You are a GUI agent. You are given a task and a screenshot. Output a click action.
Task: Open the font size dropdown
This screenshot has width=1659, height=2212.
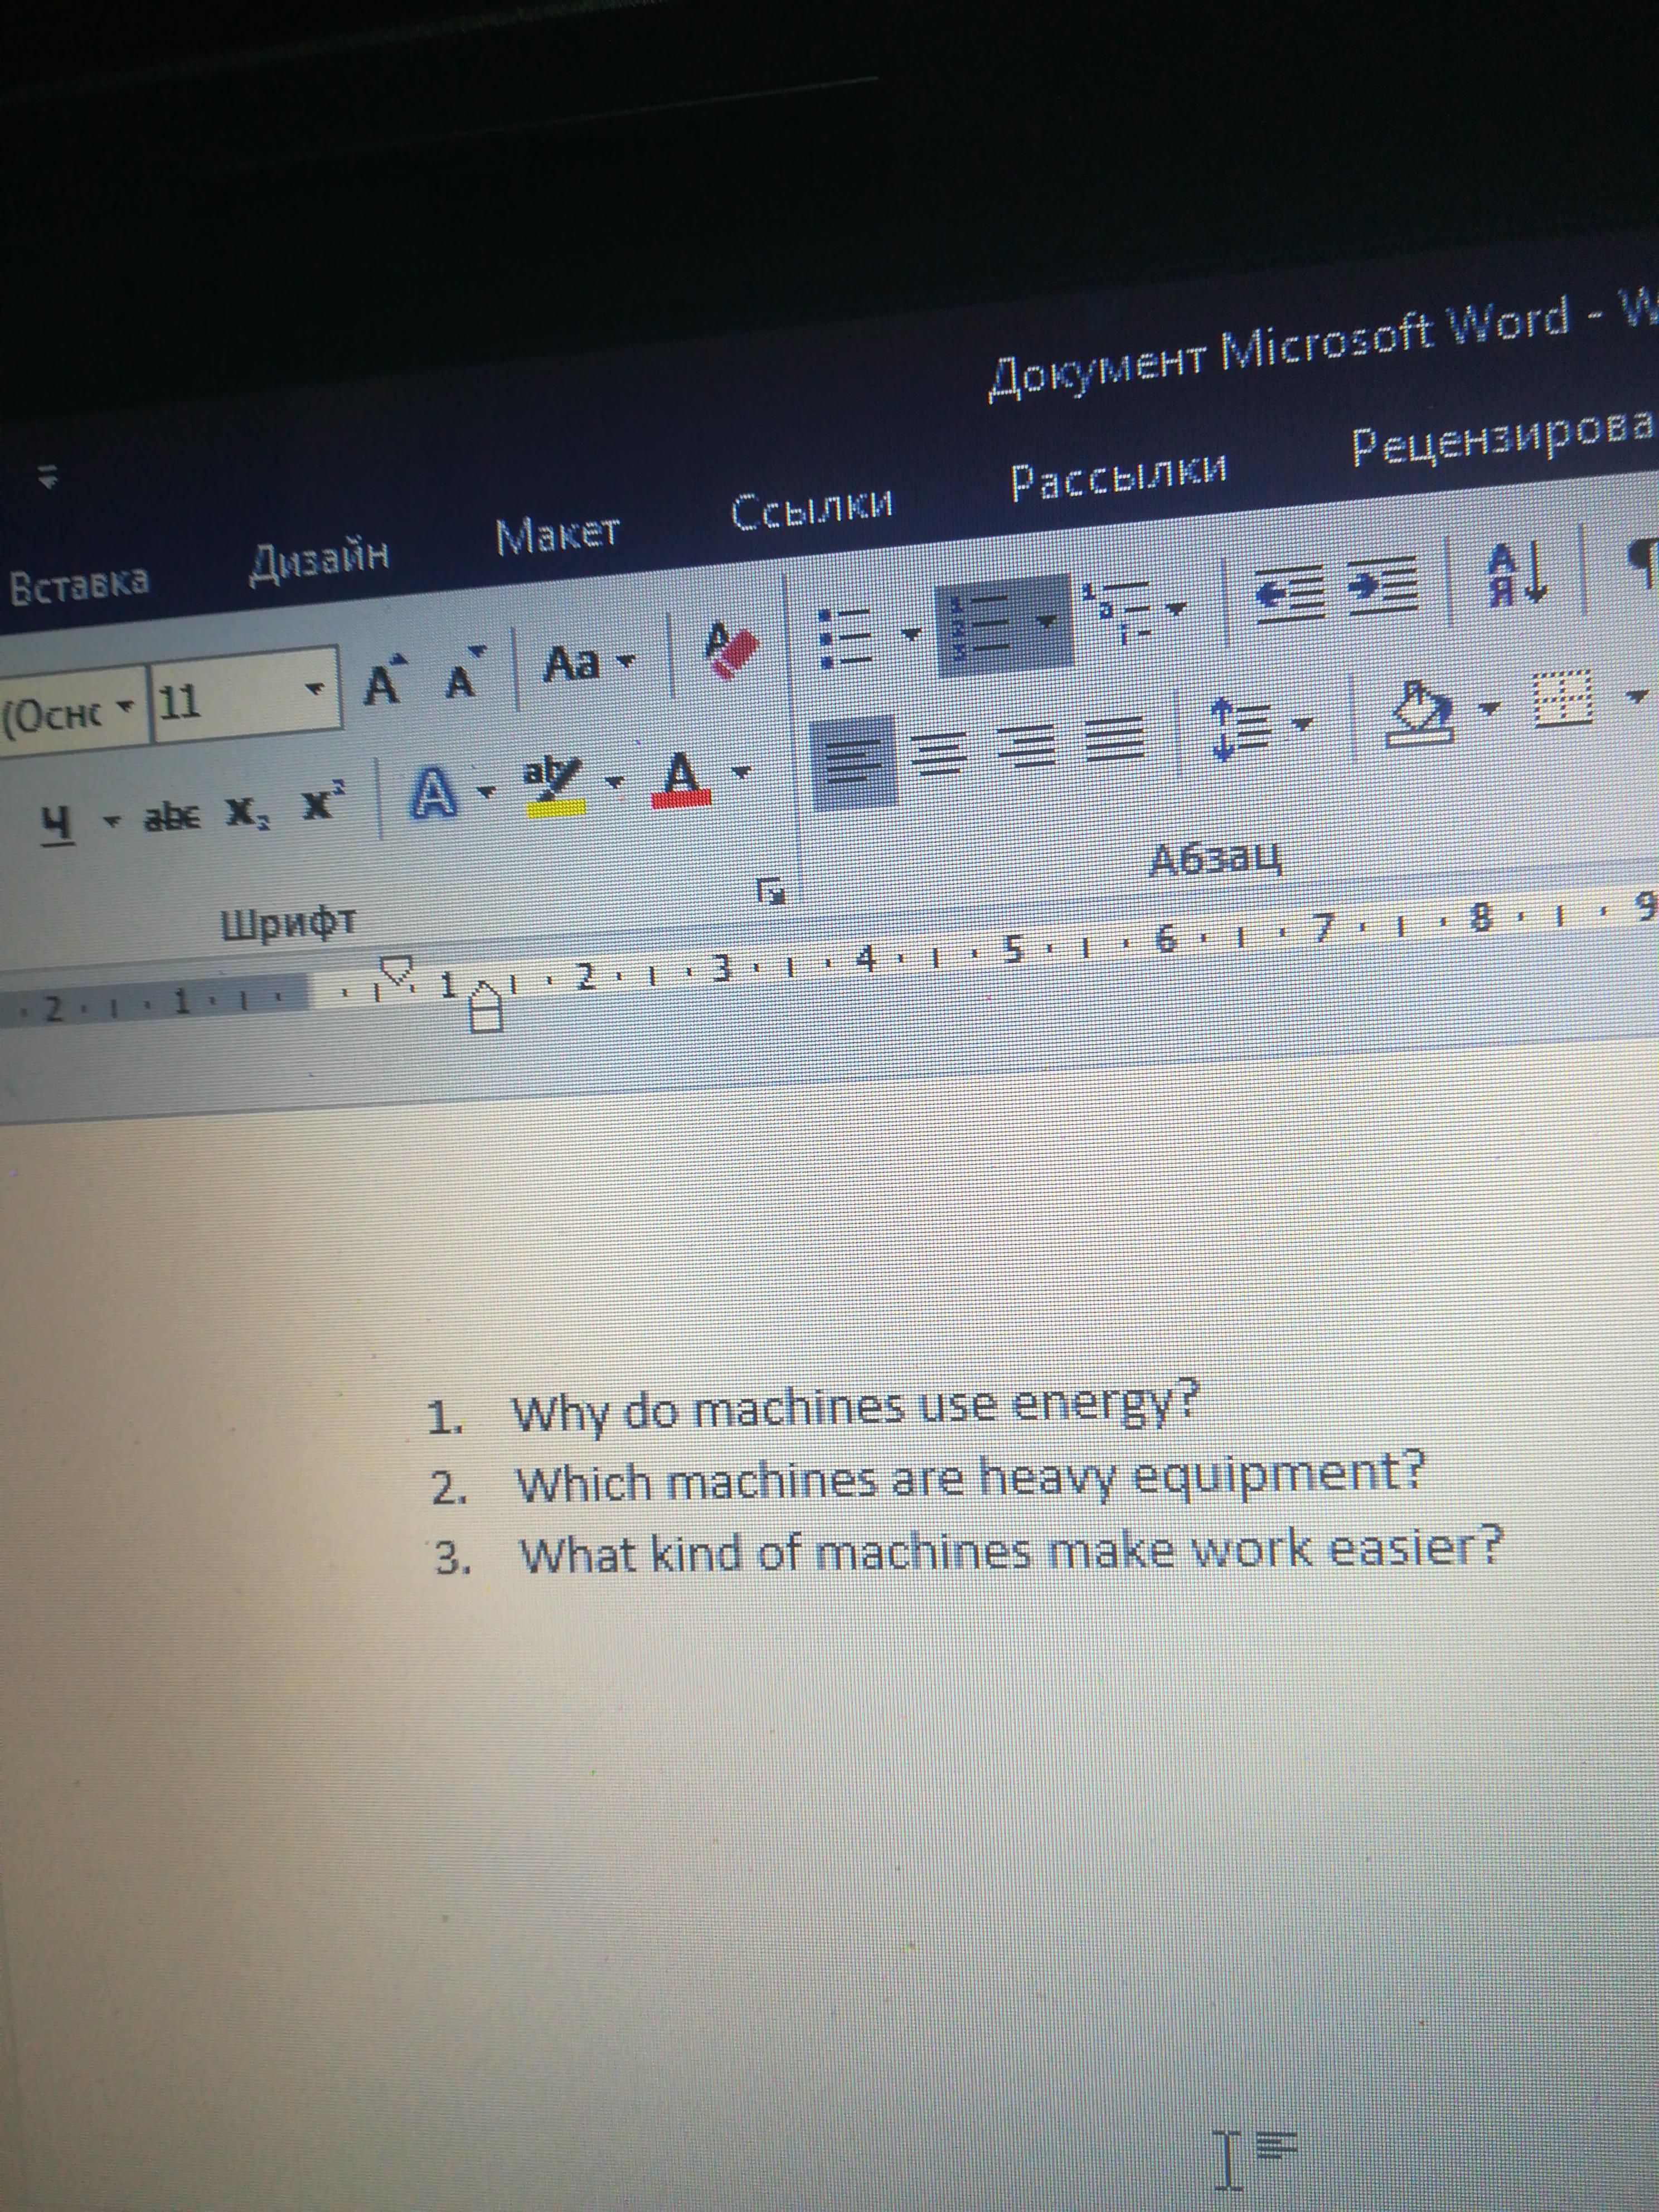pyautogui.click(x=316, y=690)
